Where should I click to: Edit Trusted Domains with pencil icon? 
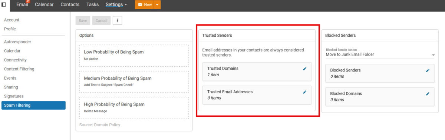click(305, 69)
